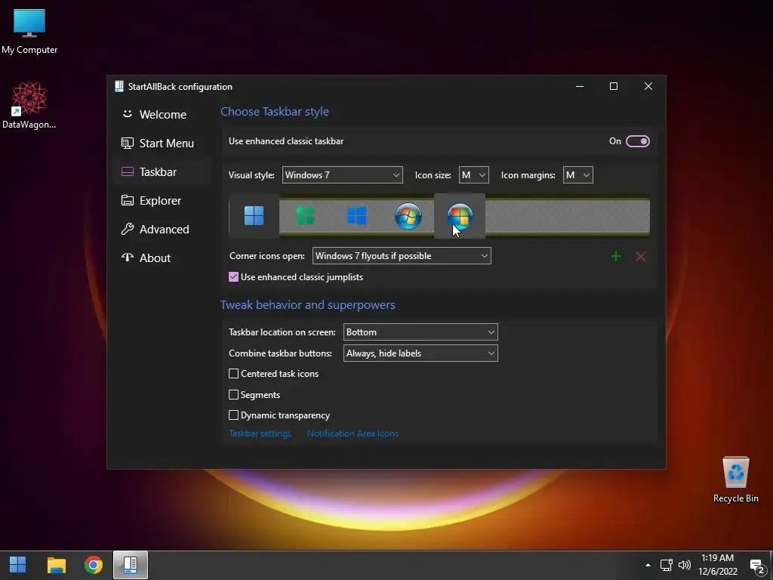This screenshot has width=773, height=580.
Task: Click the Choose Taskbar style heading
Action: pos(275,112)
